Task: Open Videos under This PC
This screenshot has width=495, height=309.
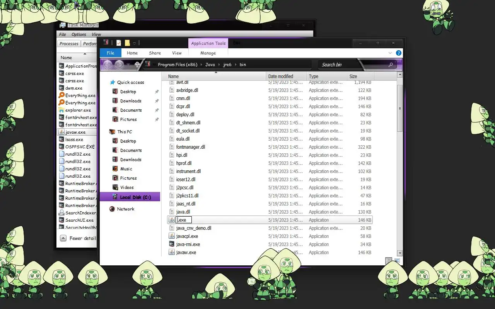Action: pos(127,187)
